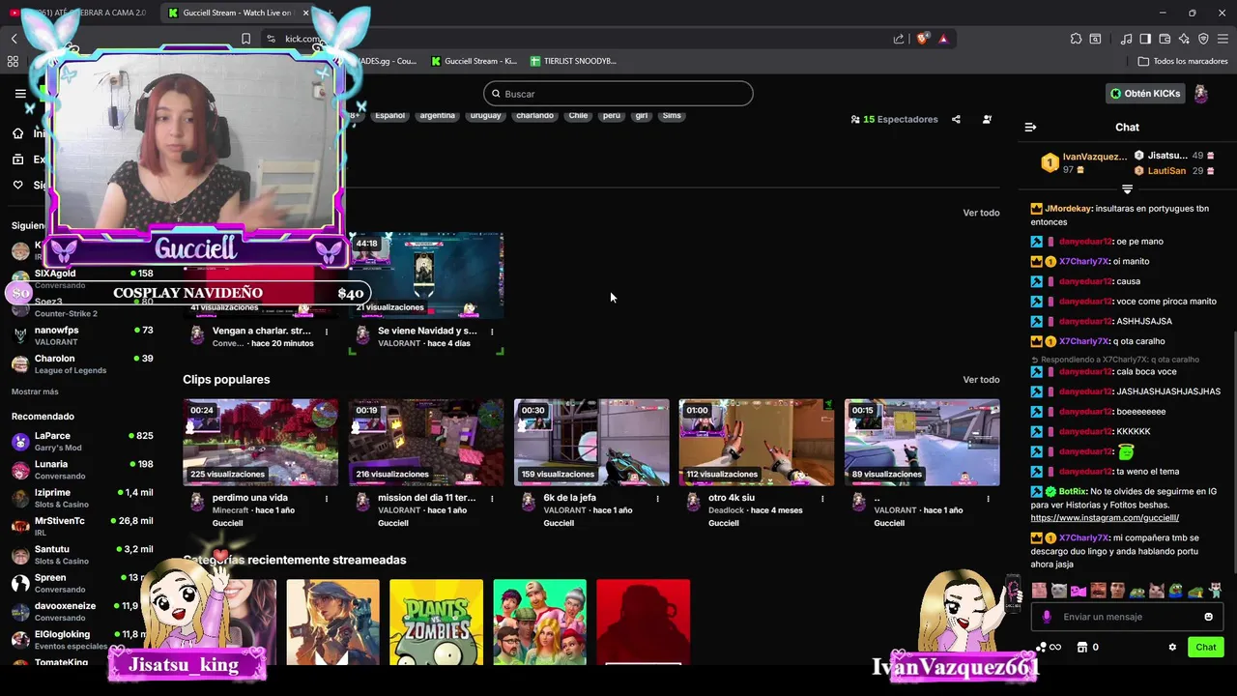The height and width of the screenshot is (696, 1237).
Task: Open The Sims category cover
Action: tap(539, 622)
